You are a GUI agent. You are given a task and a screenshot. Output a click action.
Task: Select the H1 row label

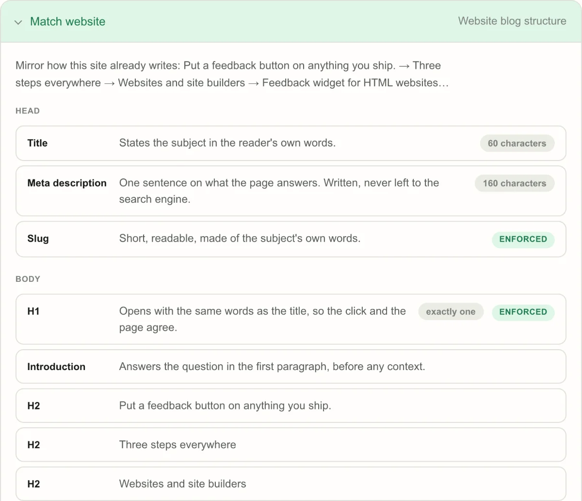pyautogui.click(x=33, y=311)
